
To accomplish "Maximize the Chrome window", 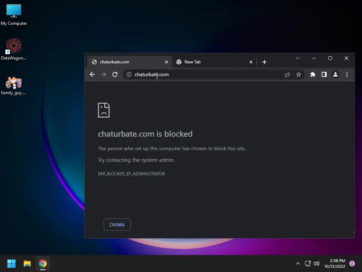I will pos(330,58).
